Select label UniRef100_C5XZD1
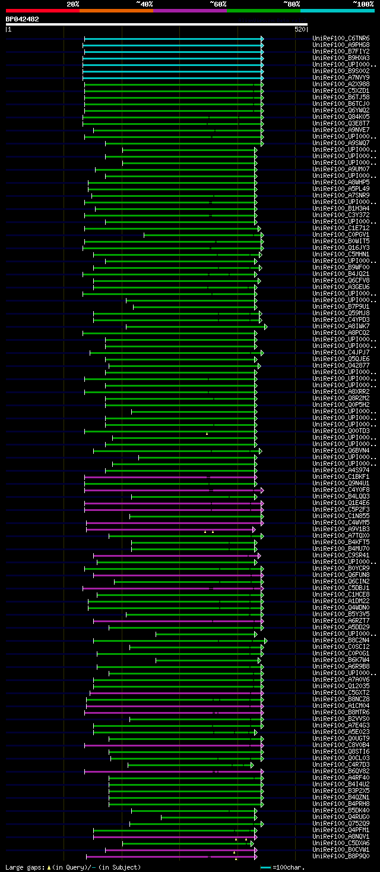Screen dimensions: 380x872 [341, 91]
